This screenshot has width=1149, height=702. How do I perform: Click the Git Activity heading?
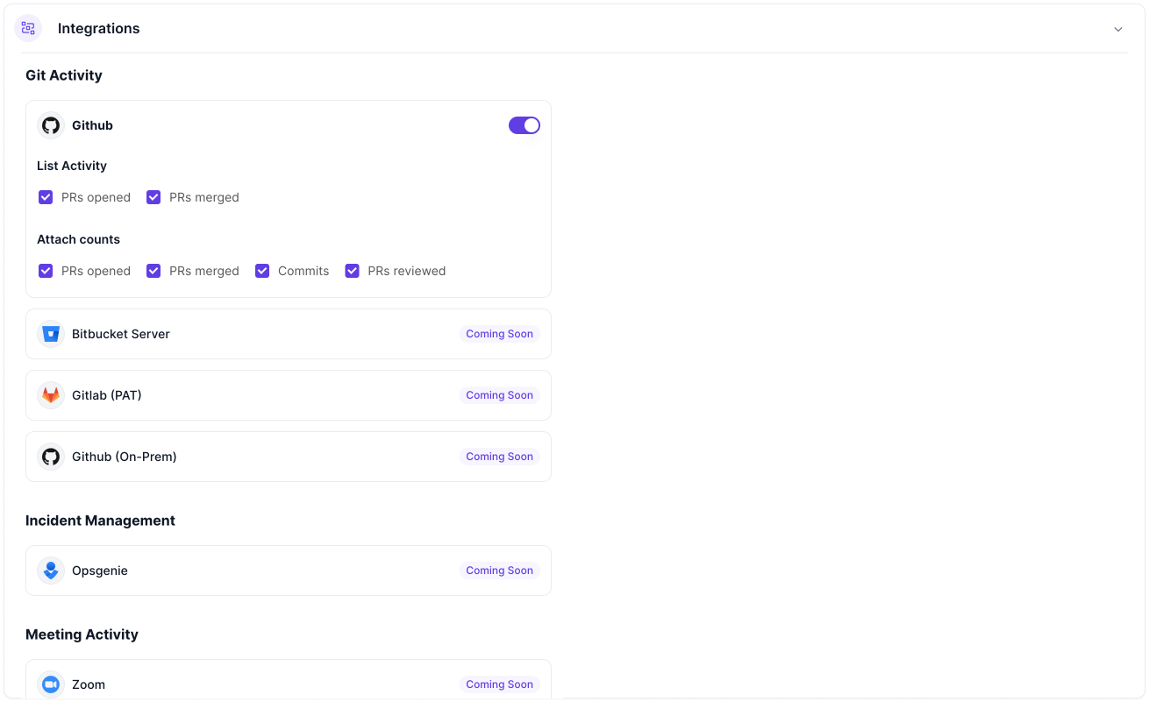point(64,75)
